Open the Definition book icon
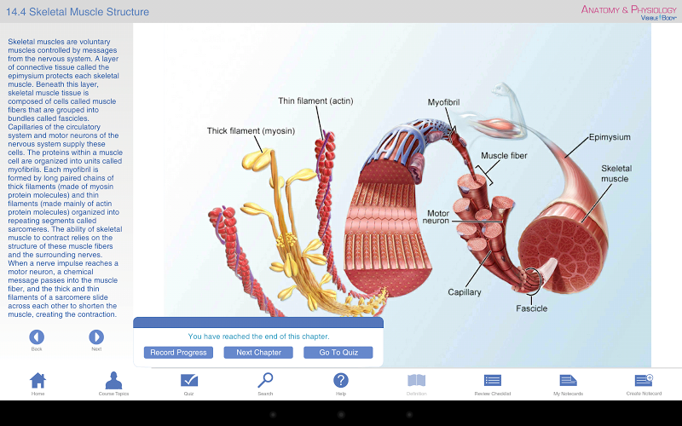The image size is (682, 426). [416, 380]
